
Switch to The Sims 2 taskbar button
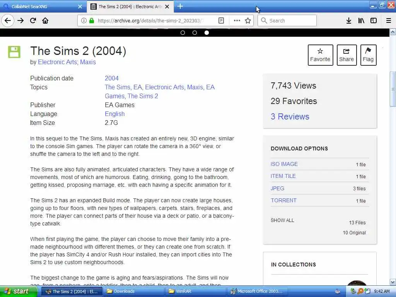tap(72, 291)
